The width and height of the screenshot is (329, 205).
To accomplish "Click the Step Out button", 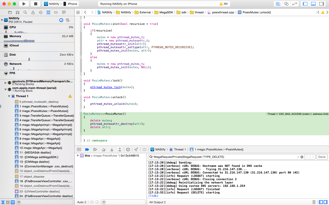I will (120, 149).
